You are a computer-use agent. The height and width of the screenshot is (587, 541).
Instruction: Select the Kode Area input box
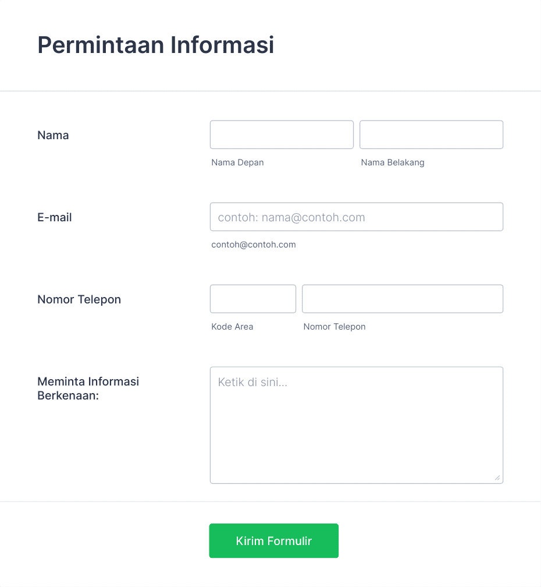coord(252,299)
